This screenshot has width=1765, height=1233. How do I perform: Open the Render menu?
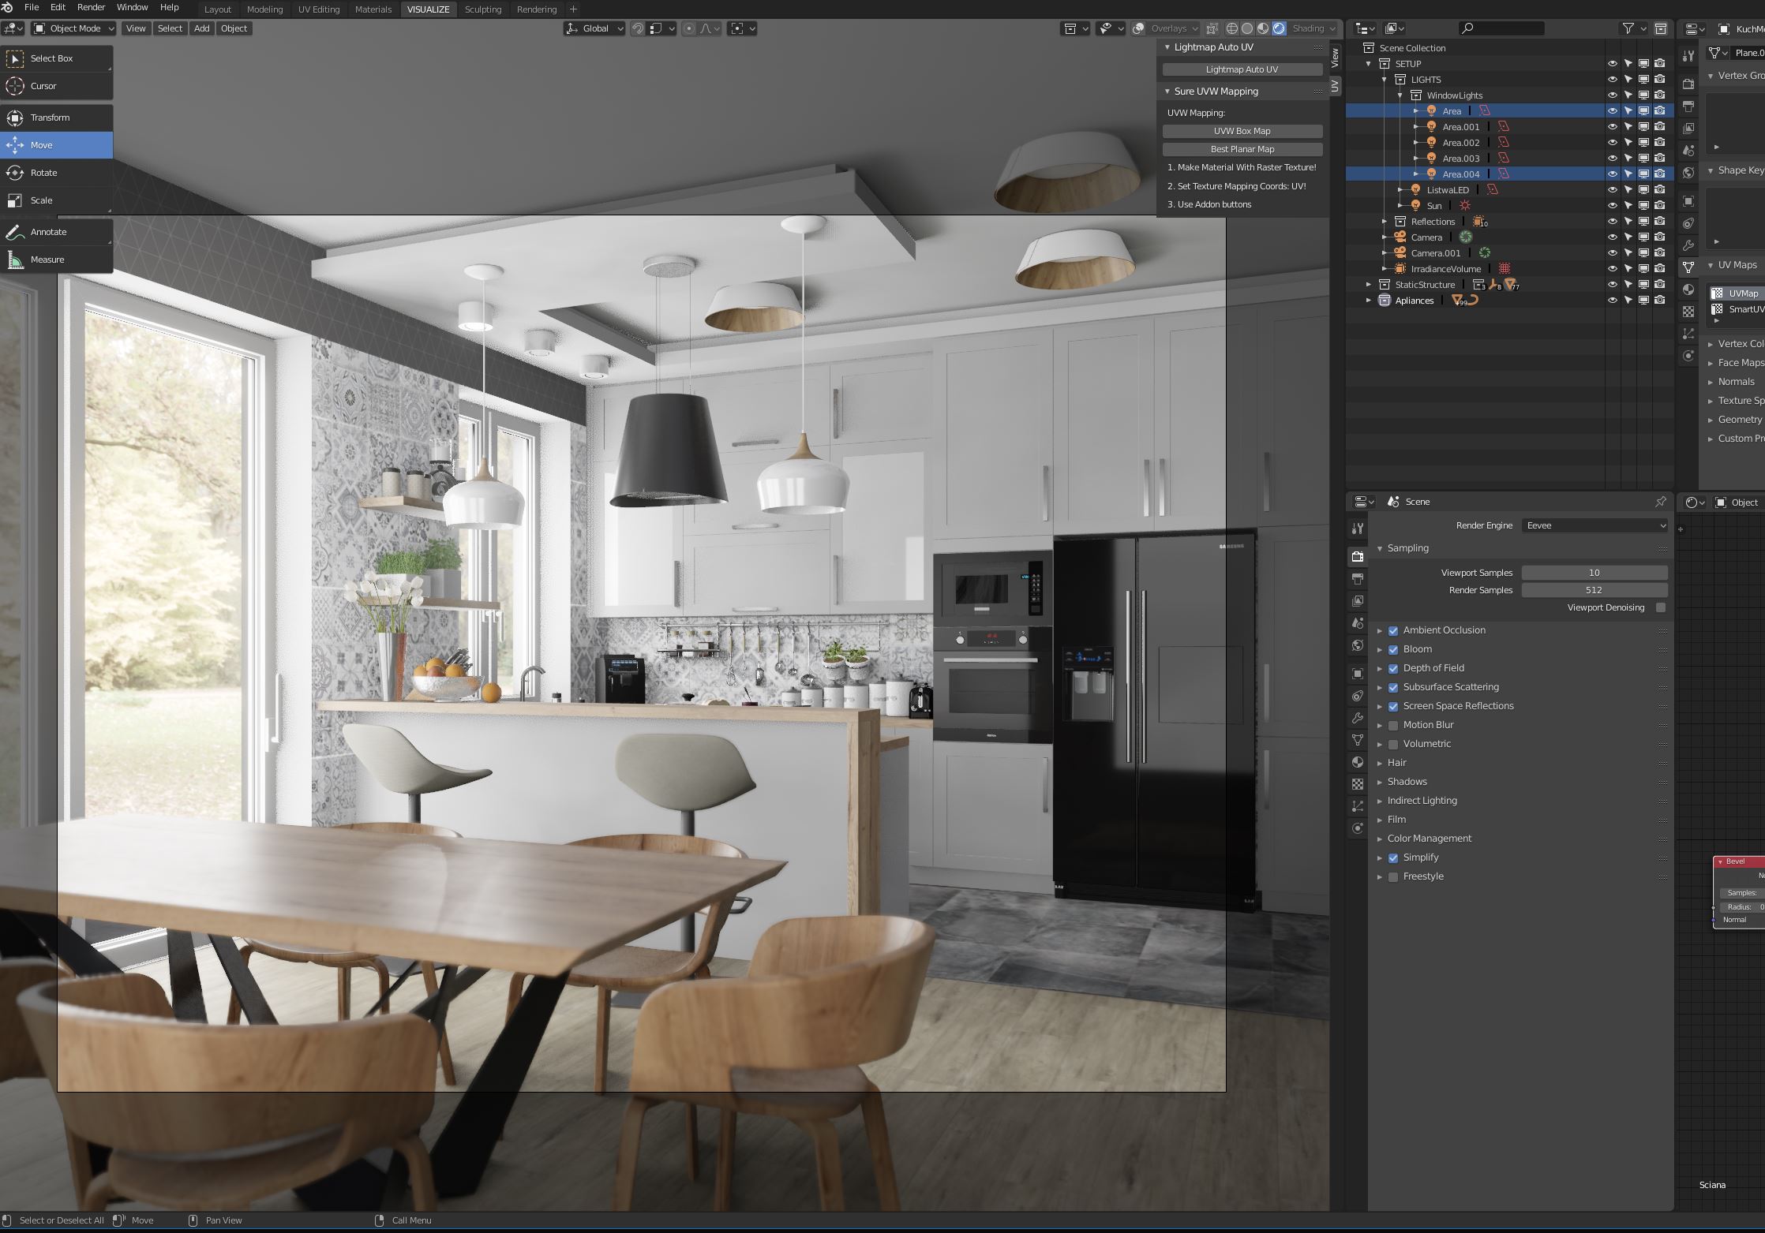(x=91, y=7)
